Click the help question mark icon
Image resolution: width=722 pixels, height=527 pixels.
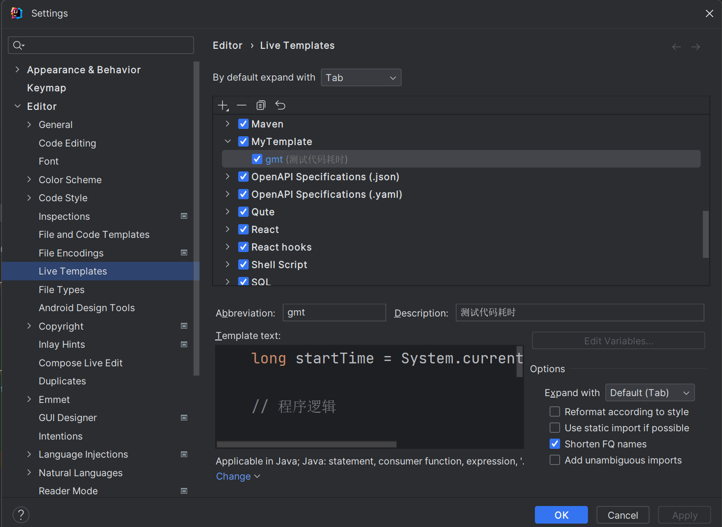pyautogui.click(x=21, y=514)
